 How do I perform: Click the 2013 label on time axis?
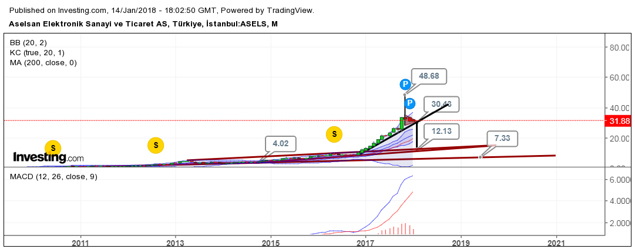(176, 243)
